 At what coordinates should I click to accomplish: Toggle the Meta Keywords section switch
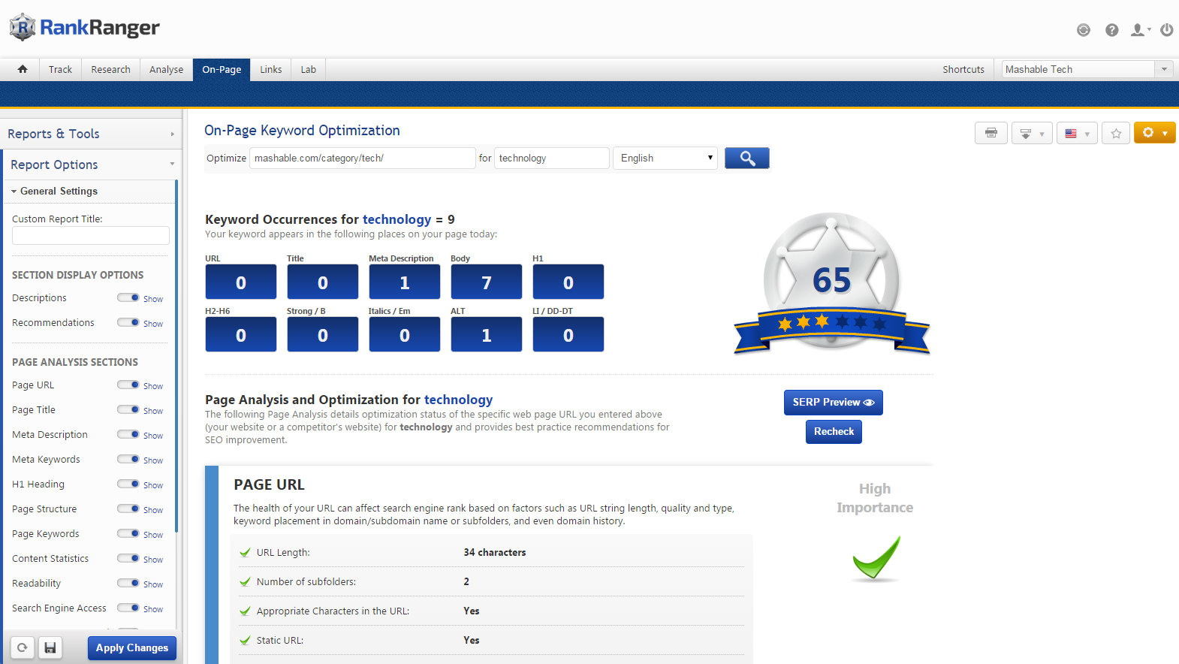tap(128, 459)
